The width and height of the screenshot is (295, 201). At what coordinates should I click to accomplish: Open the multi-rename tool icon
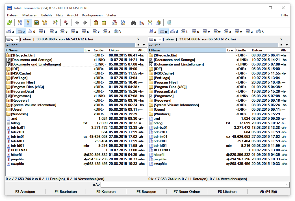[142, 23]
